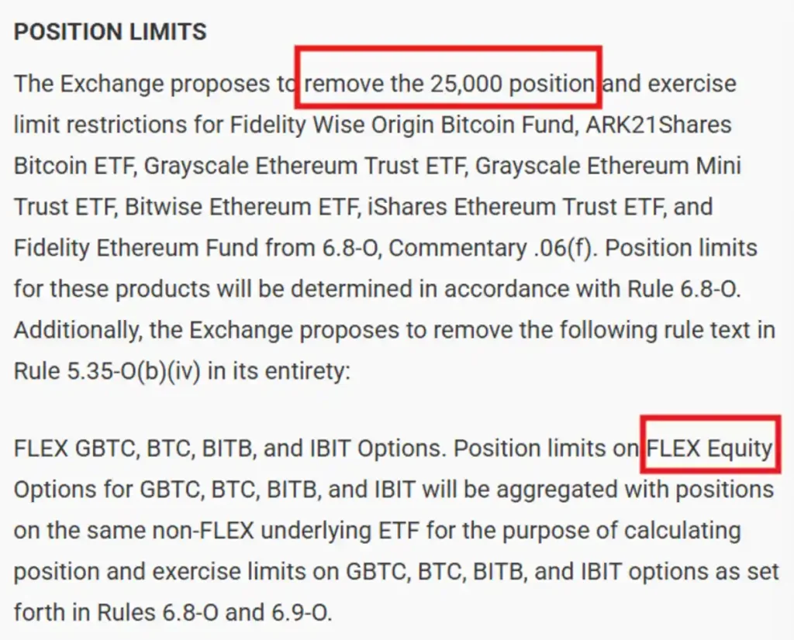The image size is (794, 640).
Task: Click "Grayscale Ethereum Mini" in the text
Action: 608,166
